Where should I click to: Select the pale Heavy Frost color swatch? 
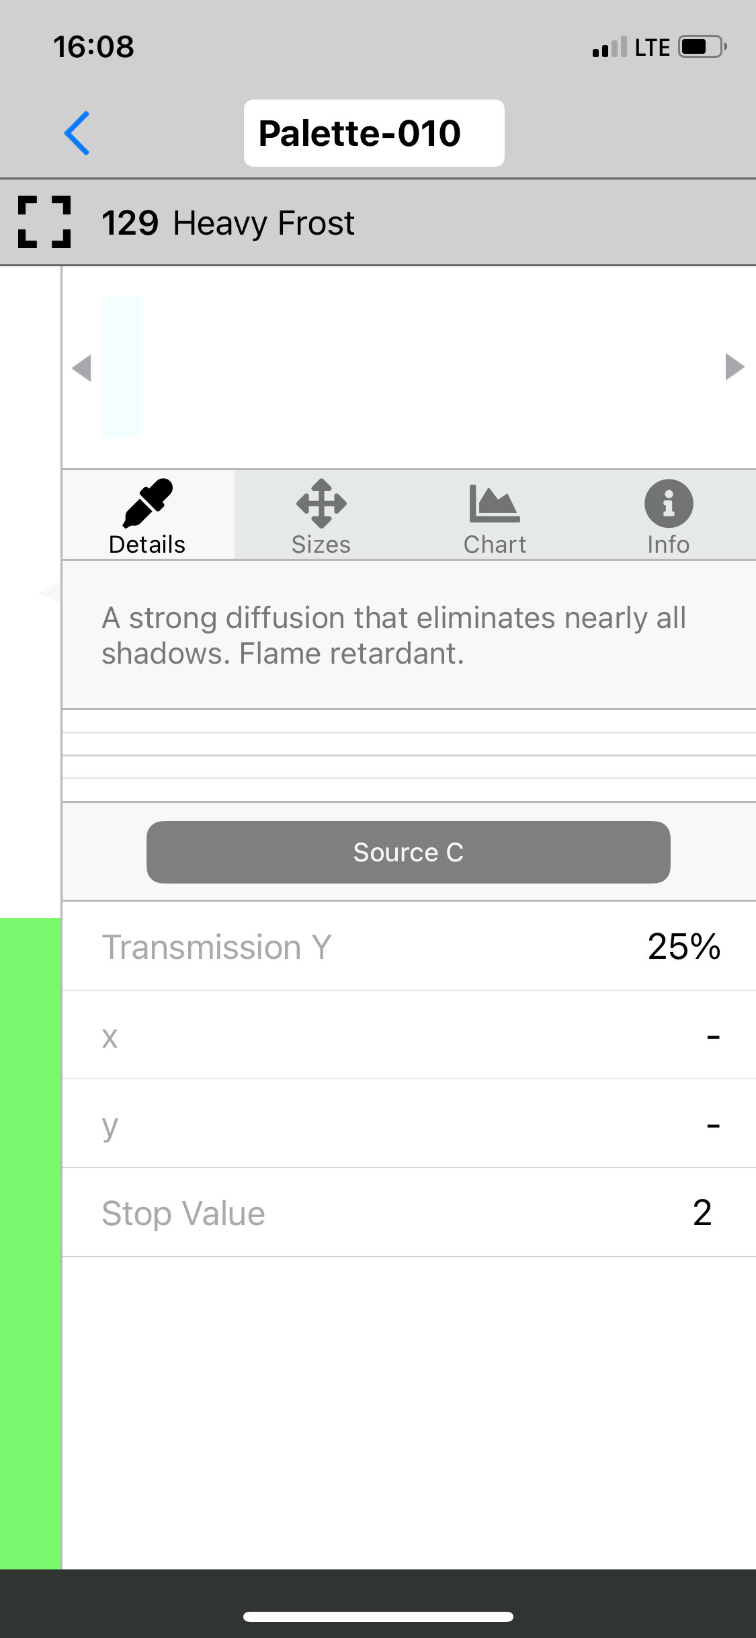pos(121,367)
